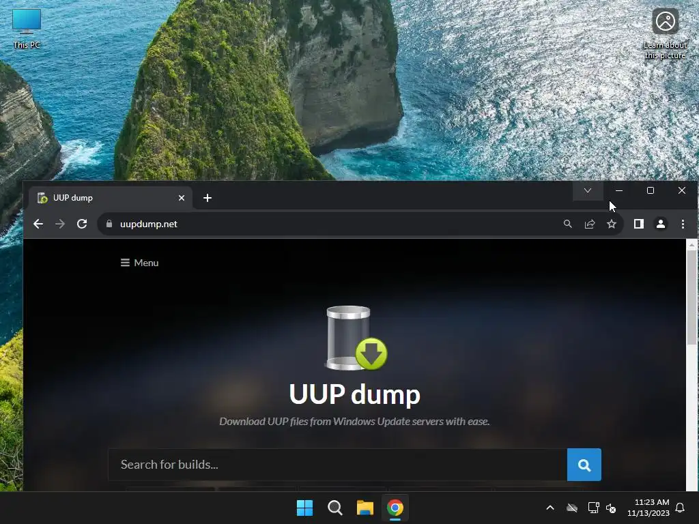Click the tagline Download UUP files text
The image size is (699, 524).
[x=354, y=422]
